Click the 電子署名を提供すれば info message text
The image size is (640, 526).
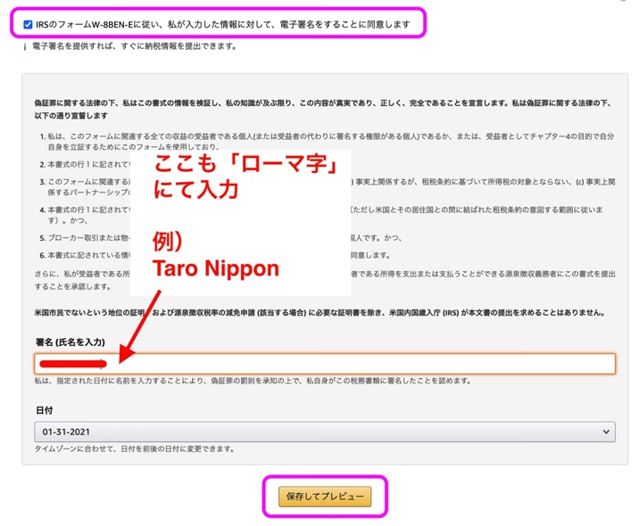(x=134, y=47)
